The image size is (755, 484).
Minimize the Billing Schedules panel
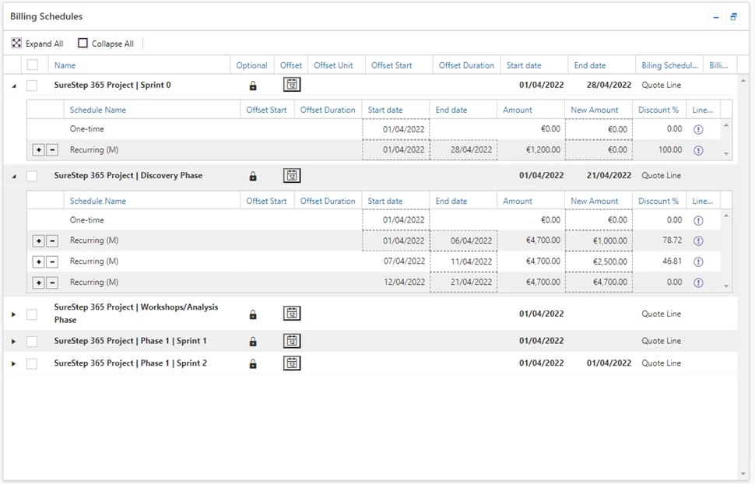pos(716,17)
